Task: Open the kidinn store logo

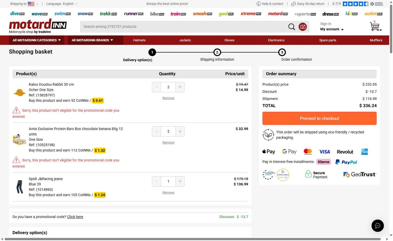Action: [x=351, y=14]
